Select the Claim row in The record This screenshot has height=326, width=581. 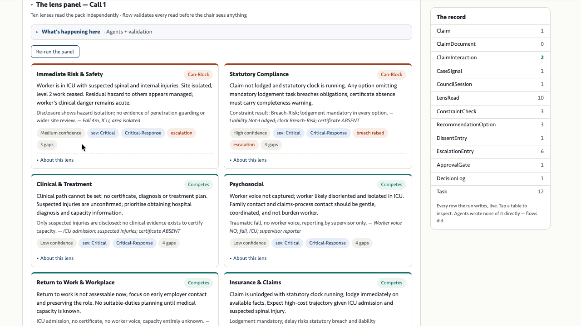[490, 31]
